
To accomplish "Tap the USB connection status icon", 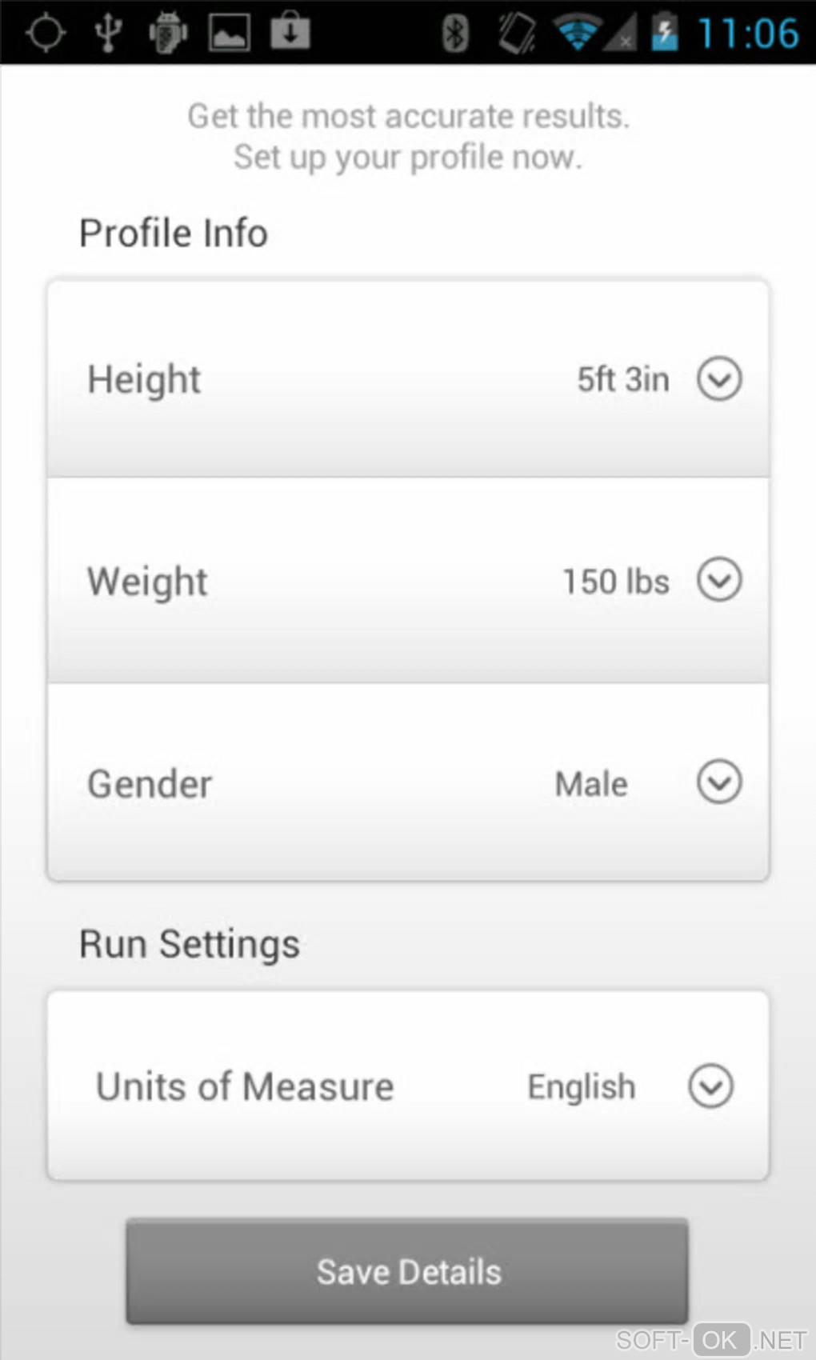I will [108, 33].
